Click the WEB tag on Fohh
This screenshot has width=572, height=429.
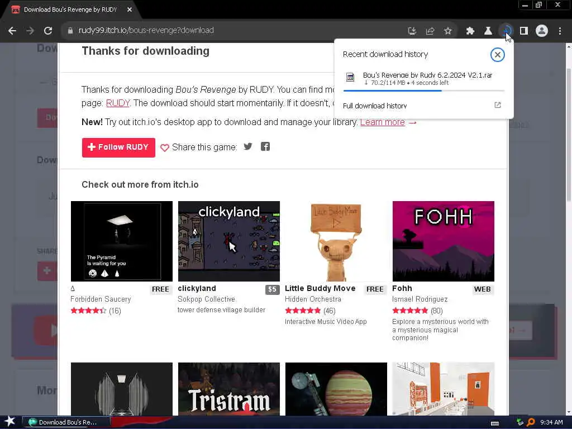coord(482,289)
